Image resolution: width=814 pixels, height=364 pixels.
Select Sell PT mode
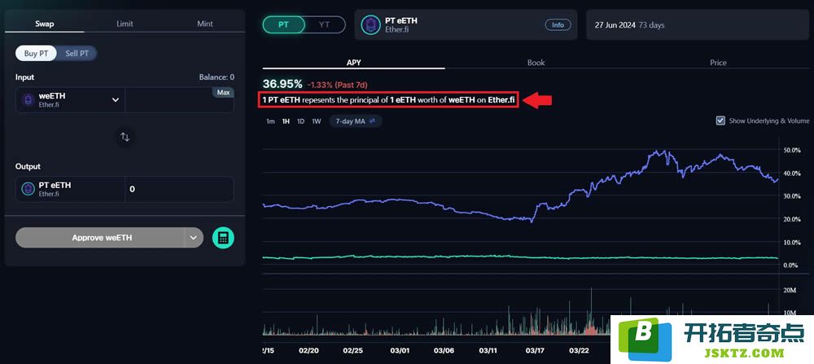[77, 54]
